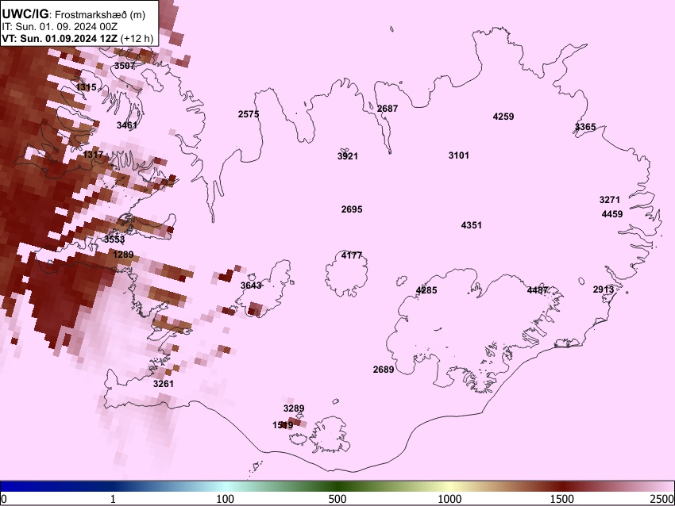Select the 1315 value label
This screenshot has height=506, width=675.
point(86,87)
